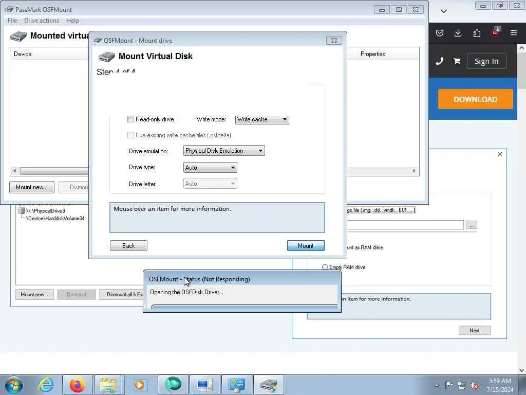
Task: Click the muted volume tray icon
Action: coord(474,385)
